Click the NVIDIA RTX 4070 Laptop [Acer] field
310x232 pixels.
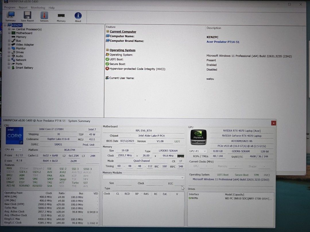tap(242, 131)
